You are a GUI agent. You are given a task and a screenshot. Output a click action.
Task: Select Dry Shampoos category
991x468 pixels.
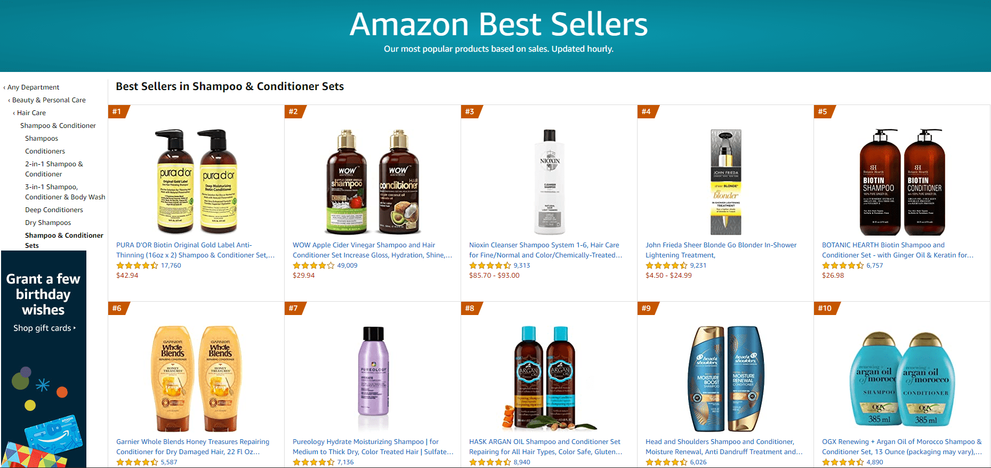48,223
